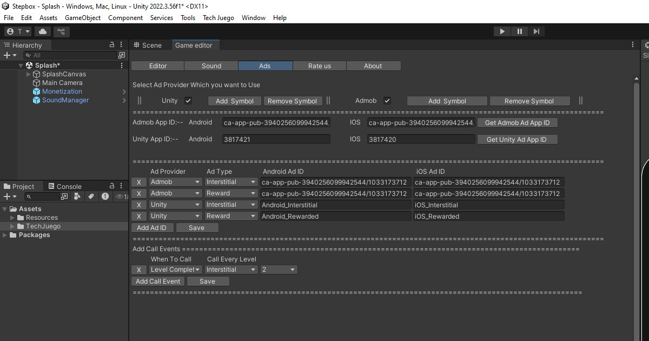This screenshot has width=649, height=341.
Task: Toggle the Hierarchy panel lock icon
Action: pos(112,45)
